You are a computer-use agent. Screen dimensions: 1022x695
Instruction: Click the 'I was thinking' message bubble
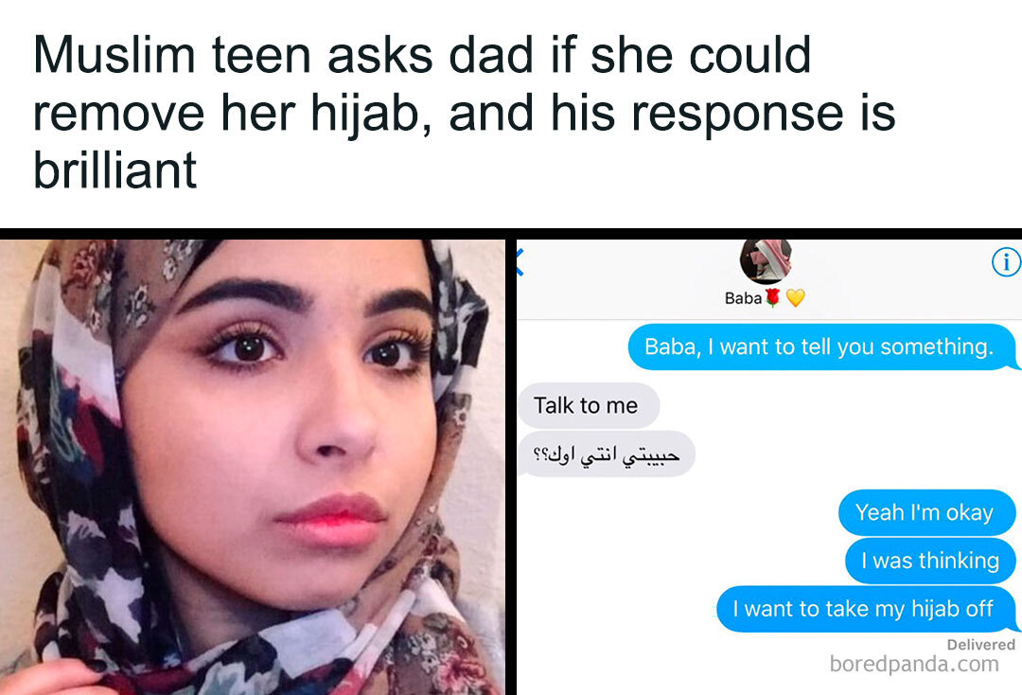930,561
